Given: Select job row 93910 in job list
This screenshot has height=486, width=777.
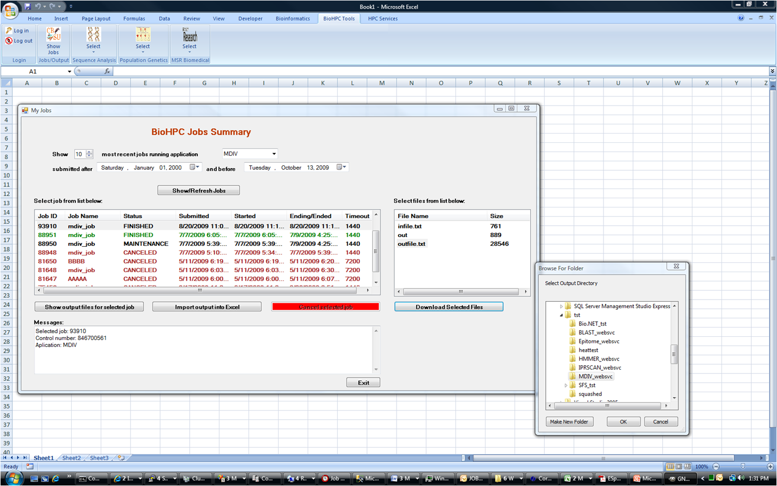Looking at the screenshot, I should coord(204,226).
